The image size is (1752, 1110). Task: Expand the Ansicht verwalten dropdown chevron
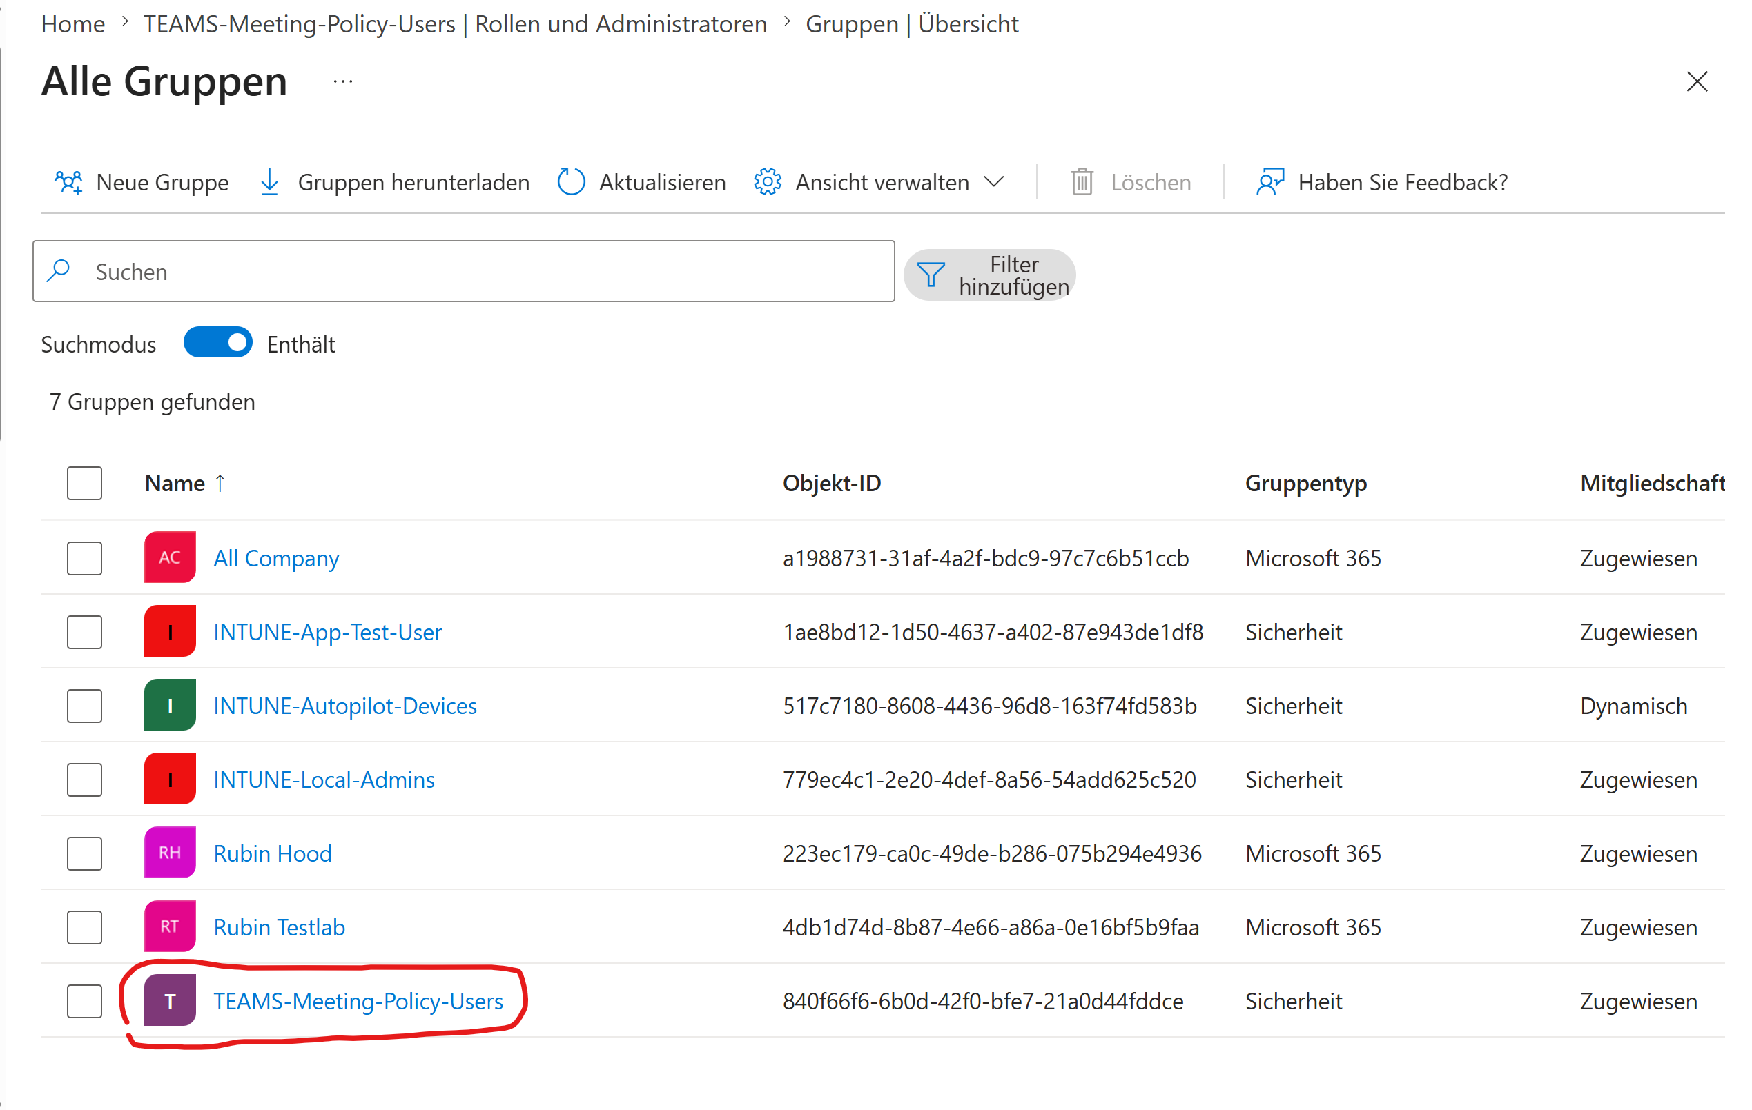(994, 181)
